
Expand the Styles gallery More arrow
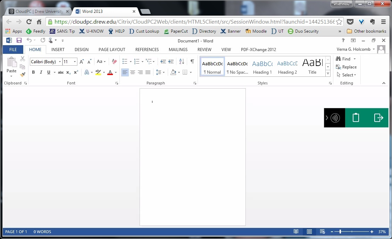328,74
